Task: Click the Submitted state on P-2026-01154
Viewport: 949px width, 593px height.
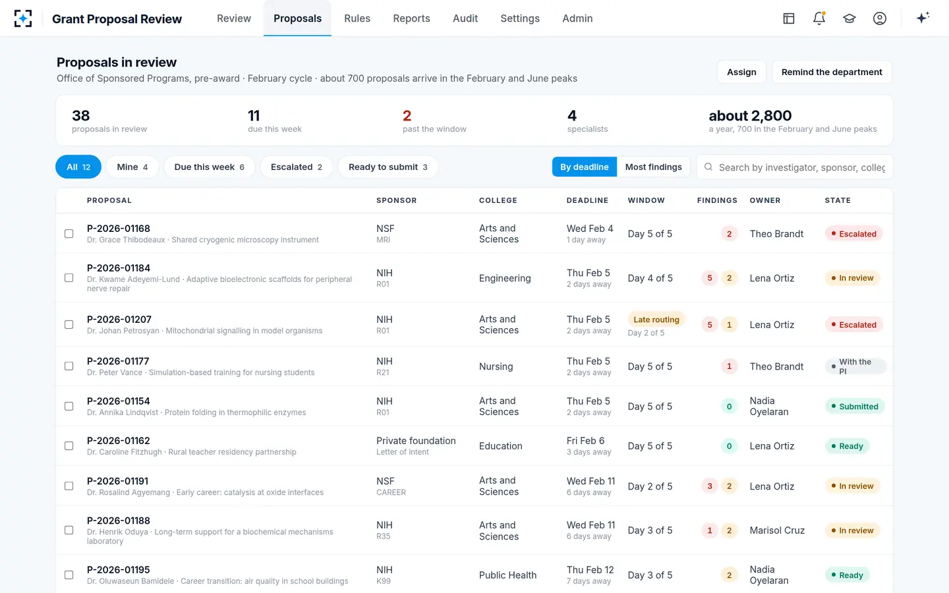Action: tap(855, 407)
